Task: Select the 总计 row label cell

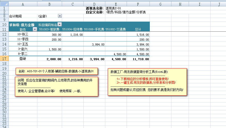Action: (x=23, y=59)
